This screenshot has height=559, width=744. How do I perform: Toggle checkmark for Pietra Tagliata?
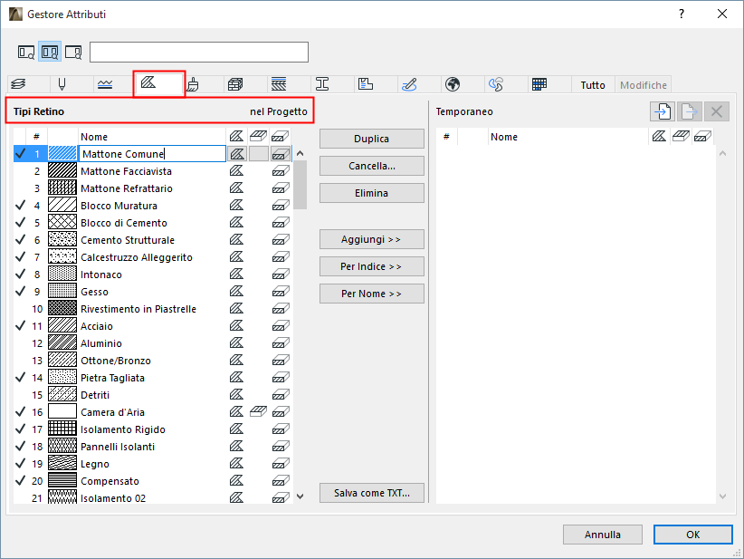21,378
